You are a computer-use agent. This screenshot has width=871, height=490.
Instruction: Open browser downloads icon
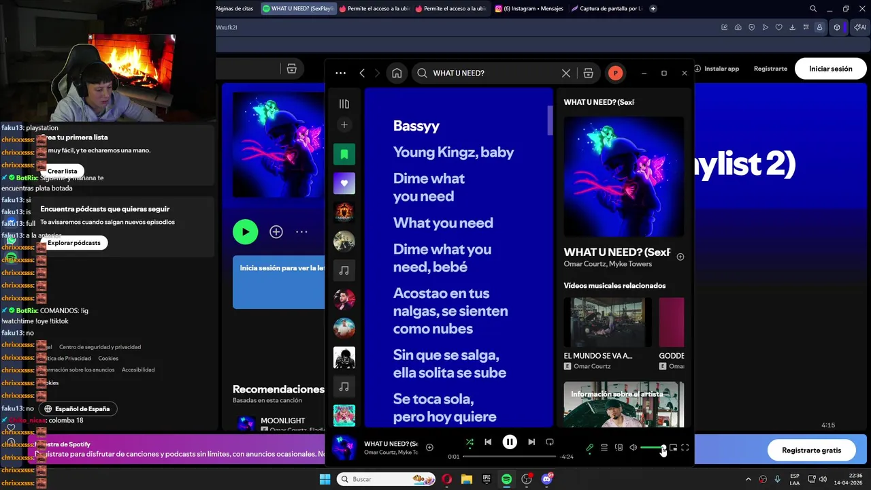pos(793,27)
